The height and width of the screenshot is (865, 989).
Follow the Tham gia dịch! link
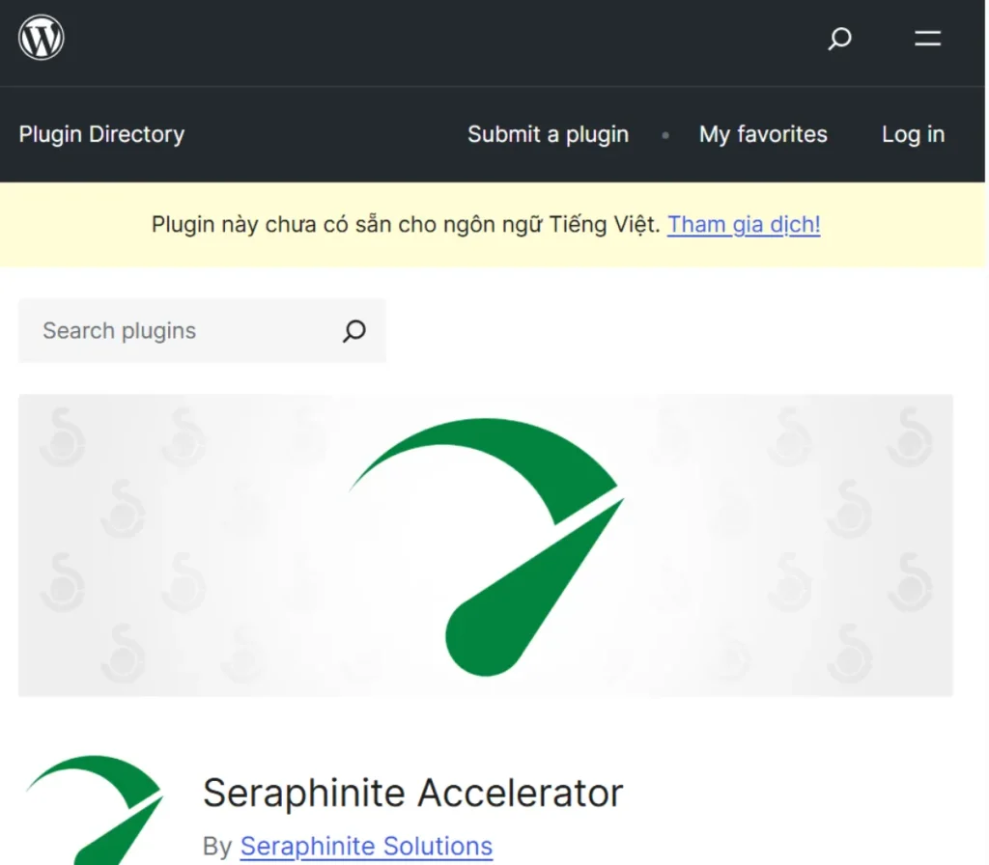tap(744, 224)
